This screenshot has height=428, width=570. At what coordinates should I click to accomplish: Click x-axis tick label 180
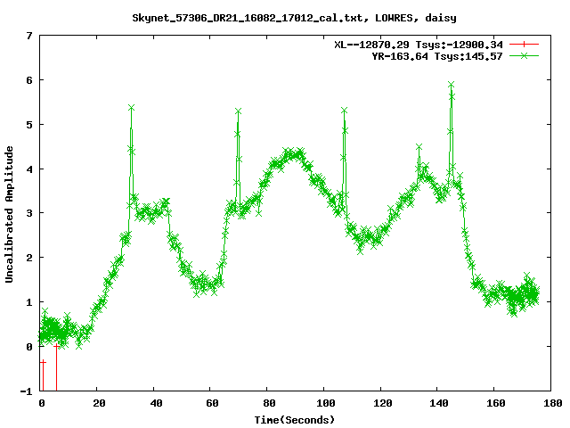[x=553, y=403]
